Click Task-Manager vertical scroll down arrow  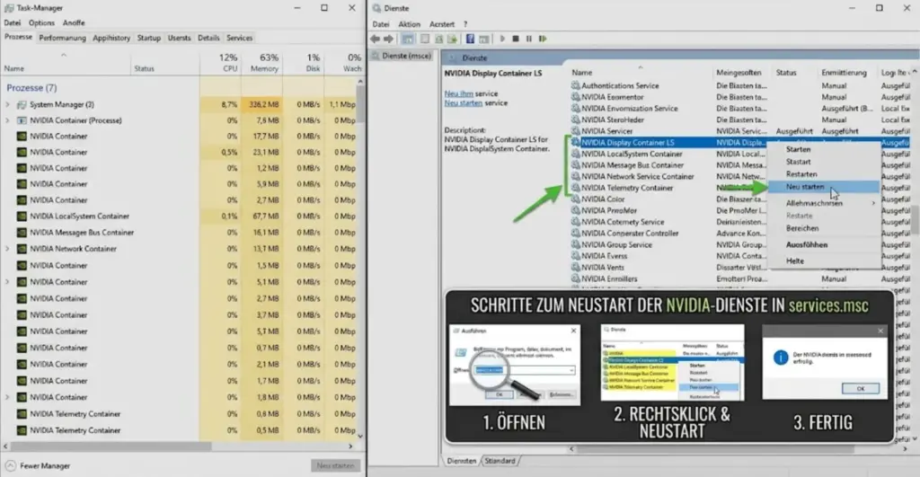tap(360, 436)
